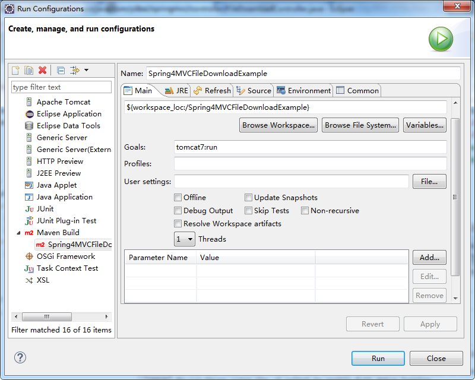Click the J2EE Preview icon
The image size is (475, 380).
pyautogui.click(x=29, y=173)
